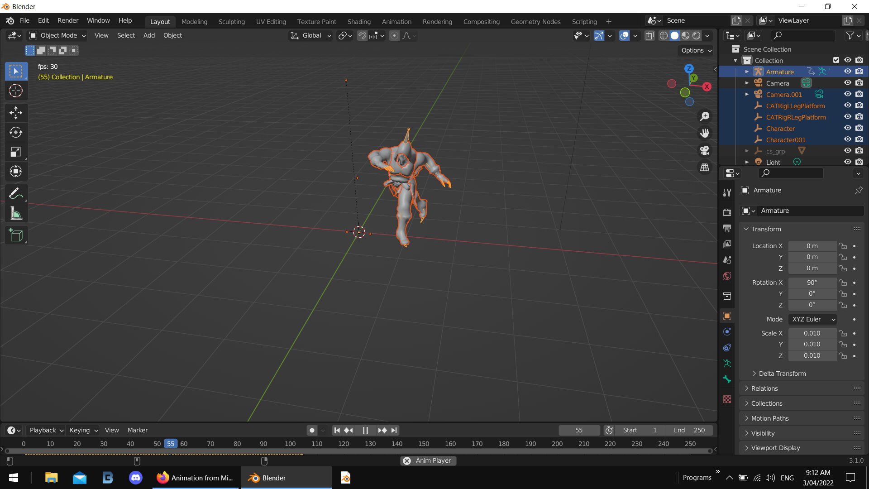
Task: Select the Rotate tool
Action: coord(16,132)
